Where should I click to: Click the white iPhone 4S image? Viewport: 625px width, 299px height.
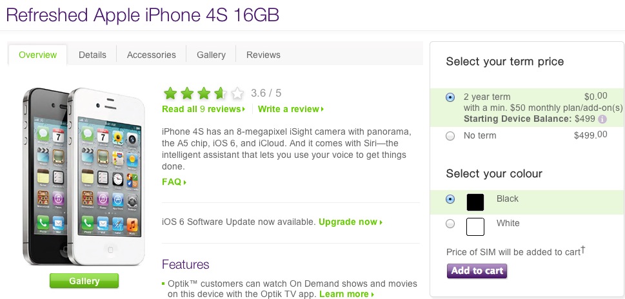(106, 177)
